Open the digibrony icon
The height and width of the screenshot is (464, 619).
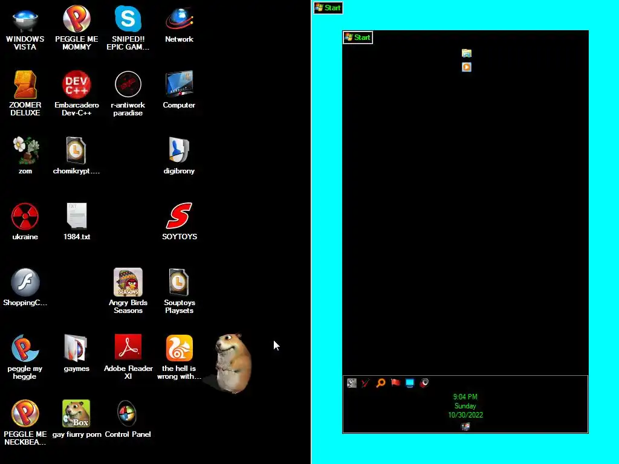click(179, 156)
